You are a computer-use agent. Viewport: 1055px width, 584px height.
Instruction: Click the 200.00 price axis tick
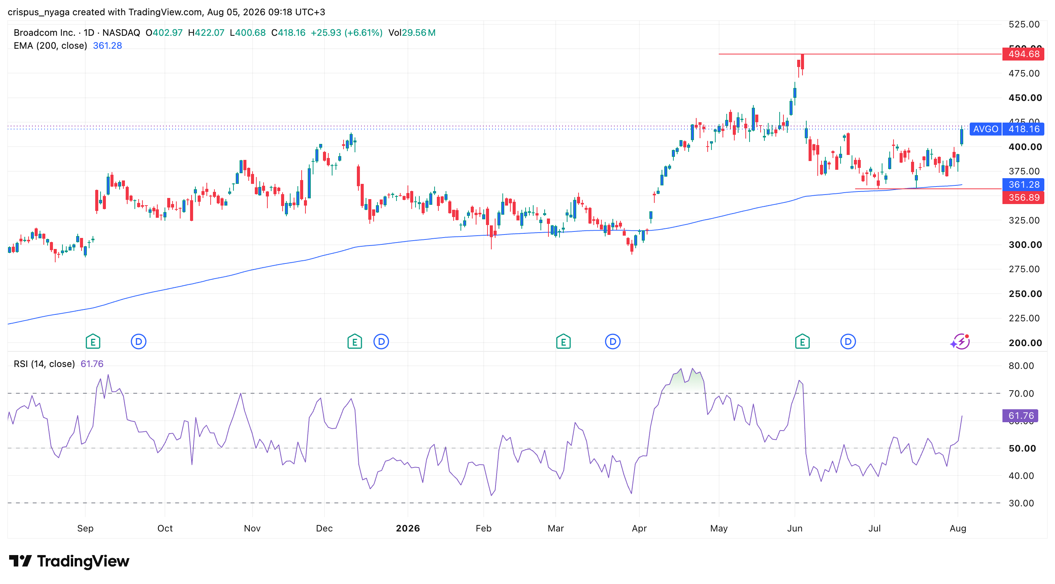1025,343
